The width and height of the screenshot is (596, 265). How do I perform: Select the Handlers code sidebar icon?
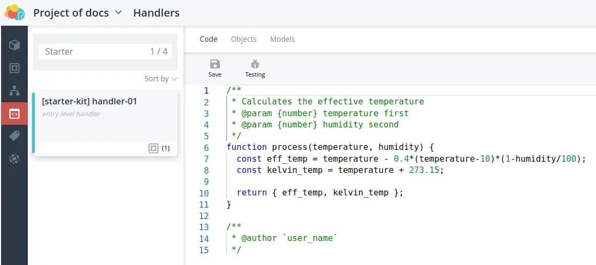click(14, 113)
